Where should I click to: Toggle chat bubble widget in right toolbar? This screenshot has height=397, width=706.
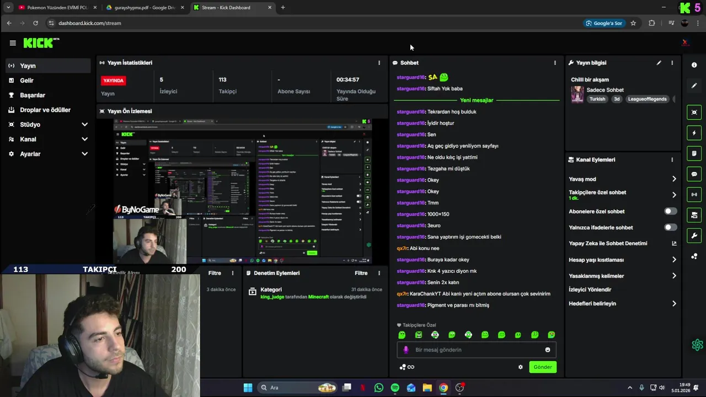coord(694,174)
